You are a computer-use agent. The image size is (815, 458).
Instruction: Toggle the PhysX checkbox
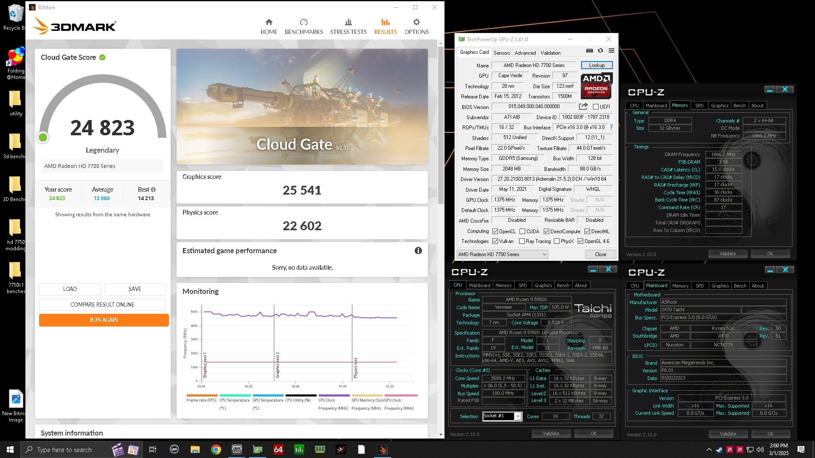pos(556,241)
